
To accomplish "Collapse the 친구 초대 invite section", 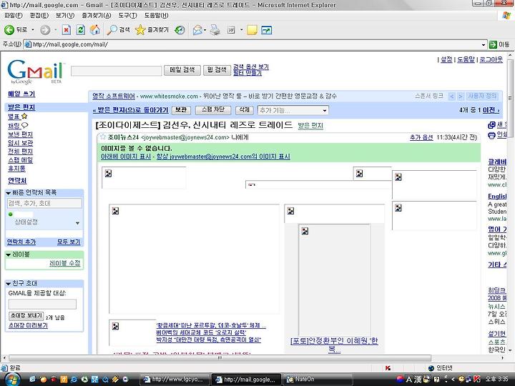I will (9, 284).
